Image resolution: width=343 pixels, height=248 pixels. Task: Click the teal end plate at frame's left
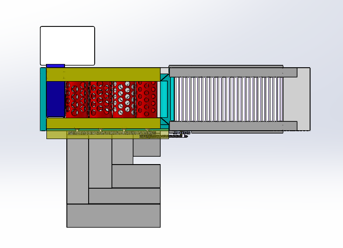pos(43,99)
